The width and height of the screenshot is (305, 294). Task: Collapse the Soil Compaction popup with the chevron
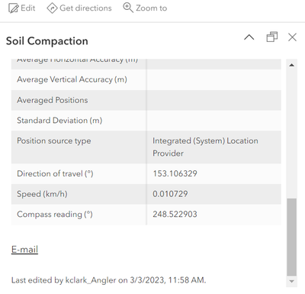tap(249, 37)
